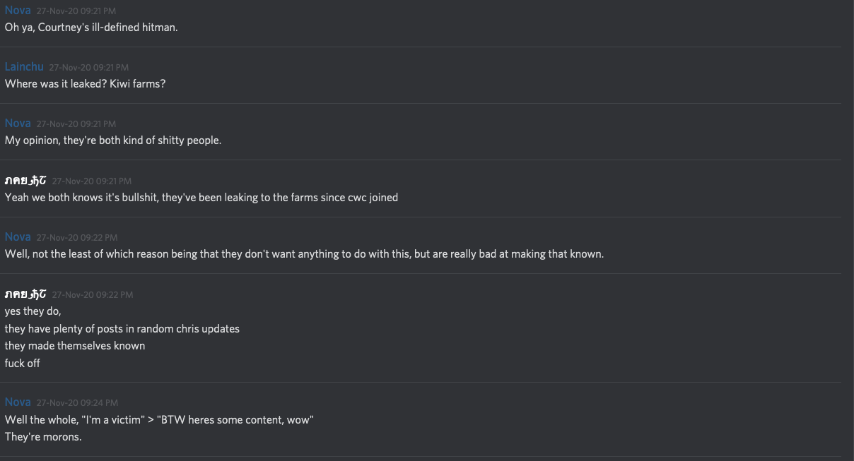
Task: Click line "they have plenty of posts"
Action: tap(122, 328)
